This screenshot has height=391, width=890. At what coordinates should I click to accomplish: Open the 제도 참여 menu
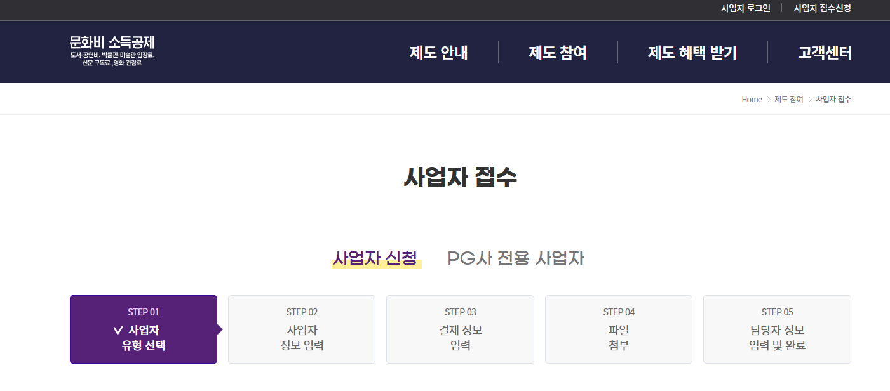(x=557, y=53)
